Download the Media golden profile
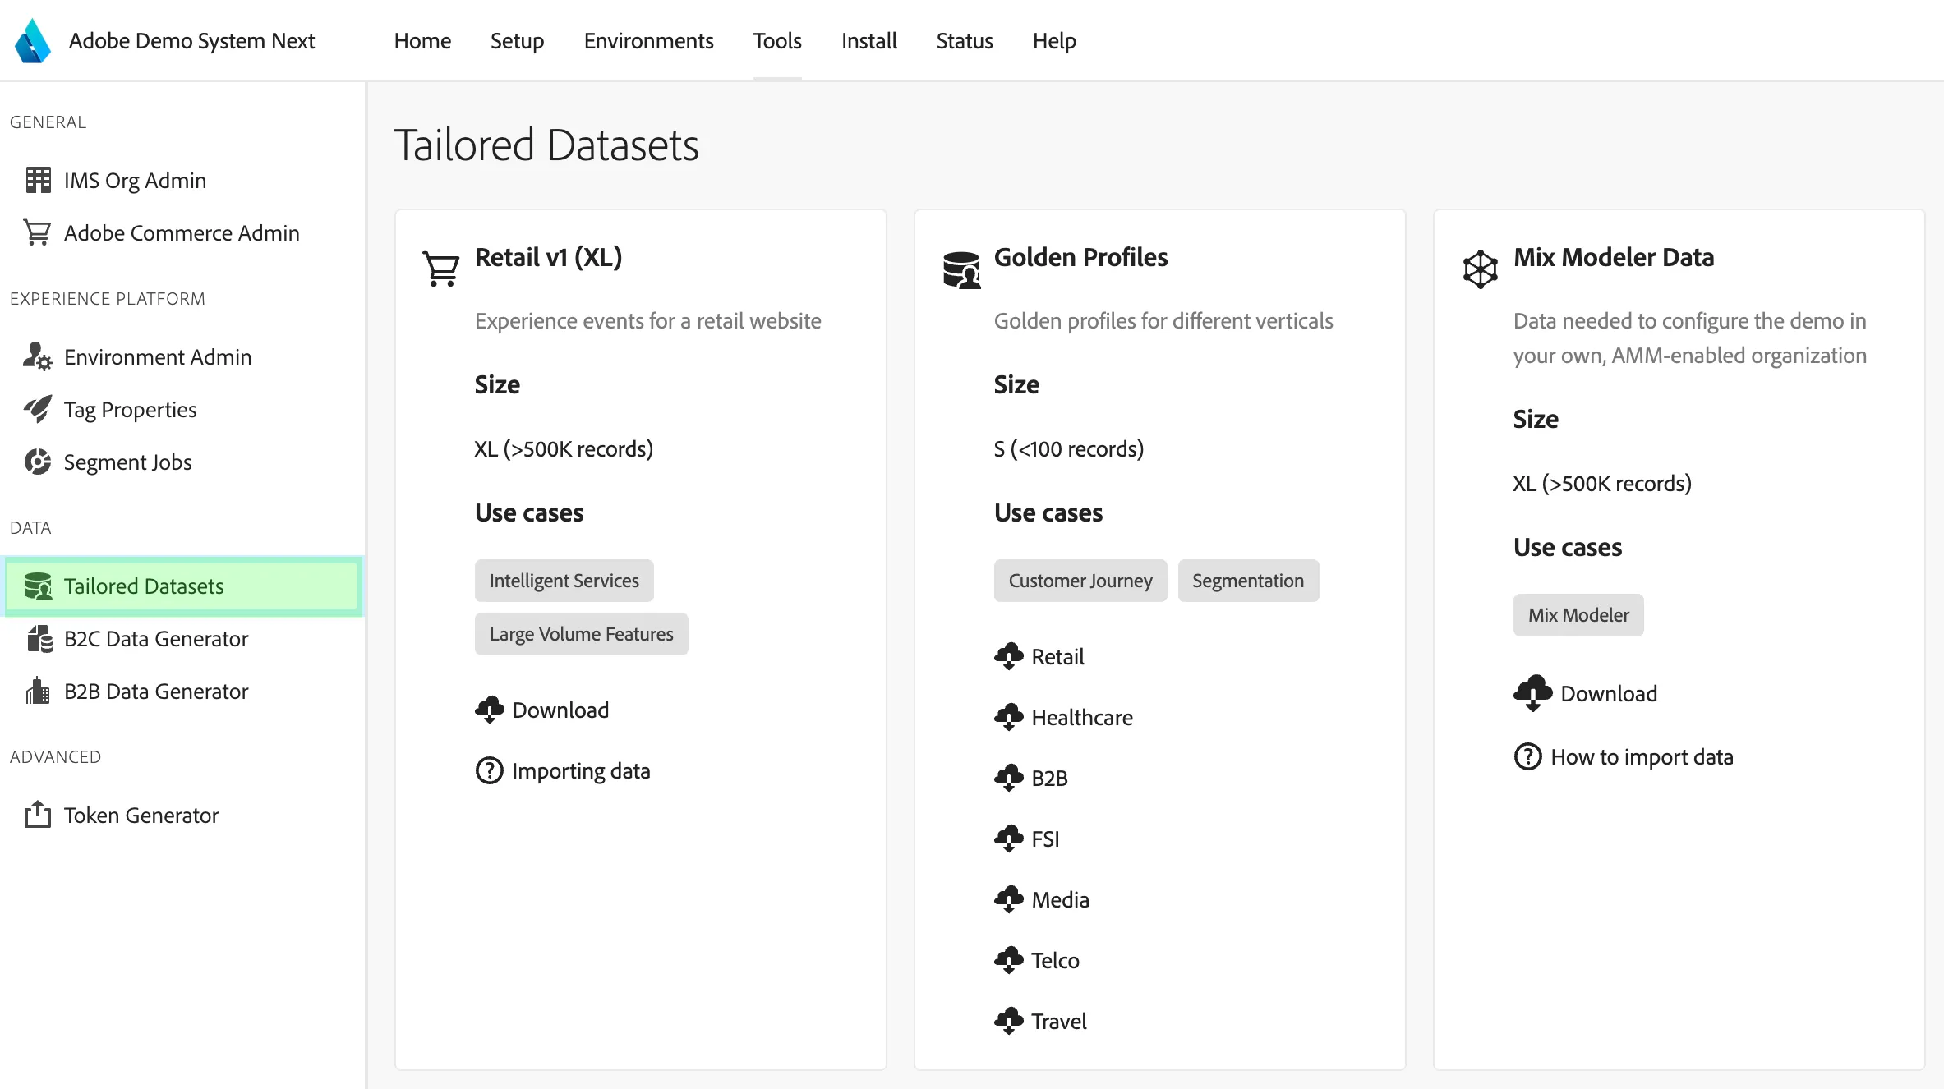This screenshot has width=1944, height=1089. tap(1042, 899)
